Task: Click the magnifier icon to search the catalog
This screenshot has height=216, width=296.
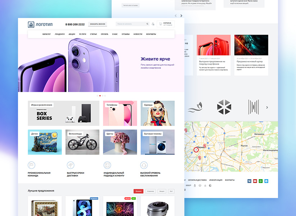Action: (x=147, y=24)
